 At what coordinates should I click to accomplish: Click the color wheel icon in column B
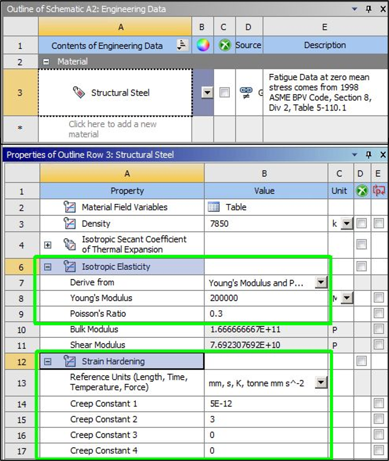203,45
